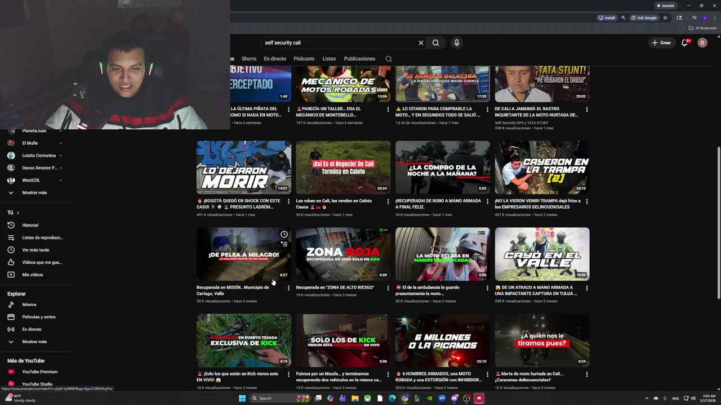This screenshot has height=405, width=721.
Task: Switch to the Shorts channel tab
Action: (249, 58)
